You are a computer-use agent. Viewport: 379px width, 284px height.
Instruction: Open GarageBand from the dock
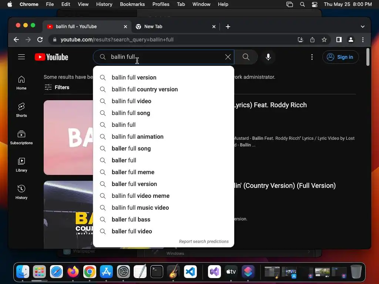click(x=174, y=271)
